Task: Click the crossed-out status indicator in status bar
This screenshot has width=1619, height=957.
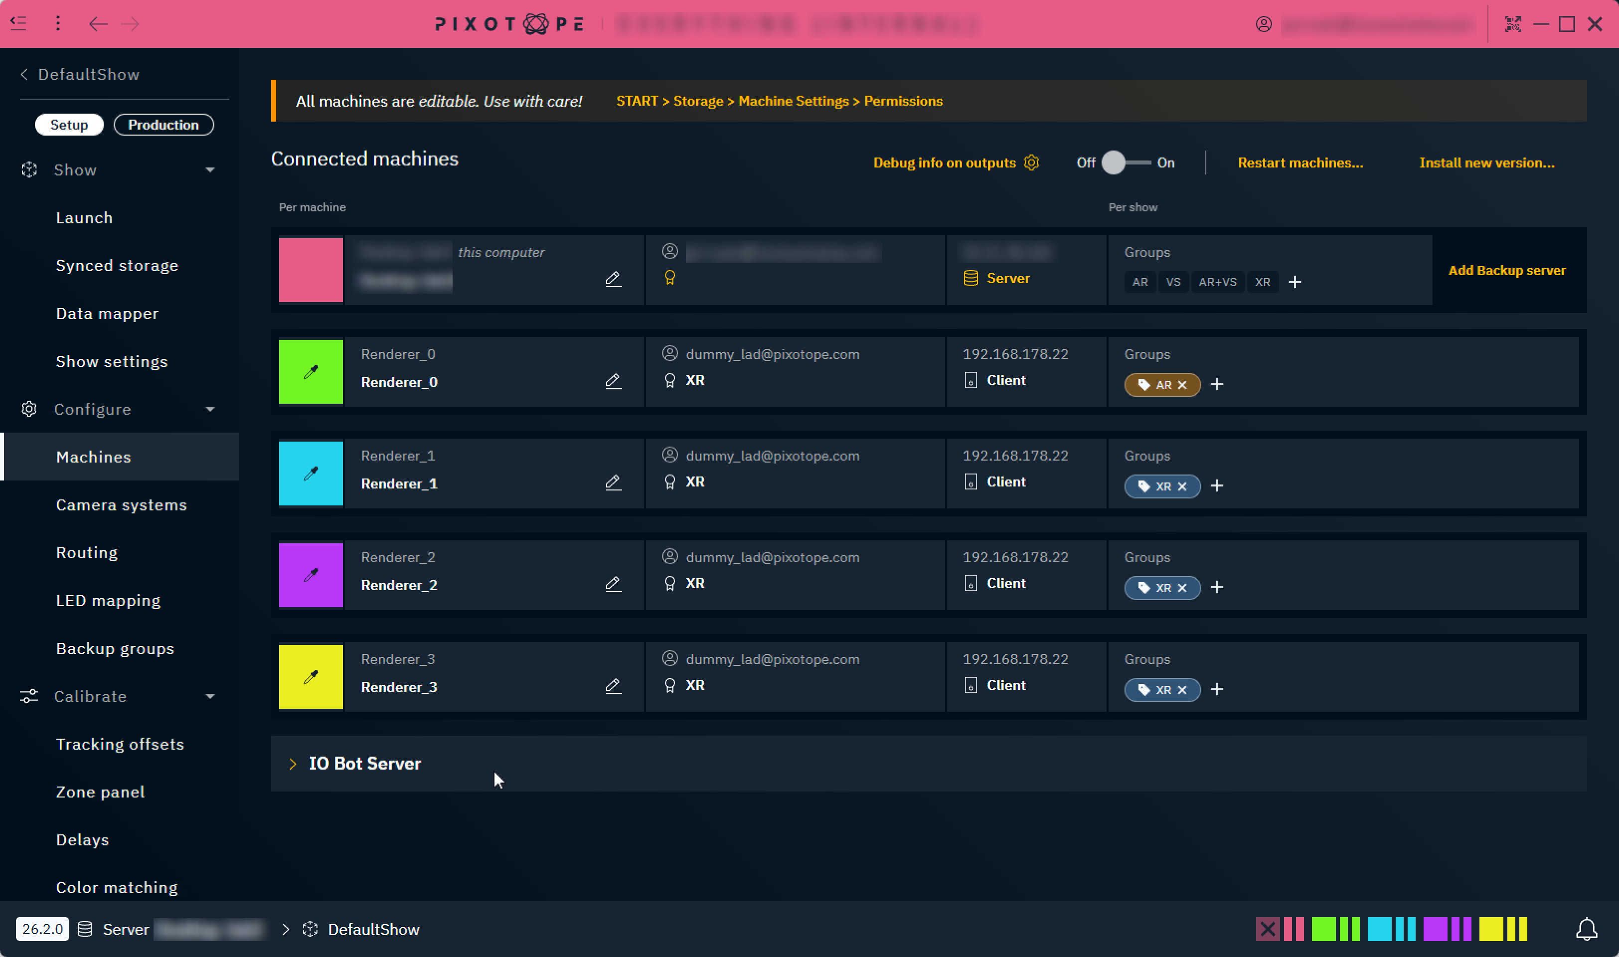Action: point(1268,929)
